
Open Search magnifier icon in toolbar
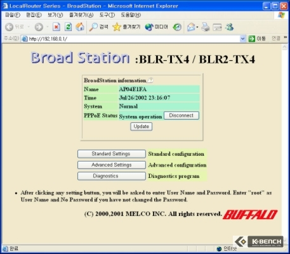tap(93, 27)
